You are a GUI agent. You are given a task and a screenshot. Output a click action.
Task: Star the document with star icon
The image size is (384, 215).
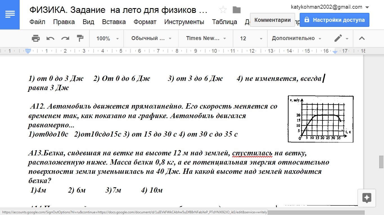(x=223, y=10)
